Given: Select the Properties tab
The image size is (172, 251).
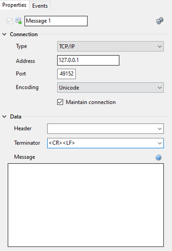Looking at the screenshot, I should 14,5.
